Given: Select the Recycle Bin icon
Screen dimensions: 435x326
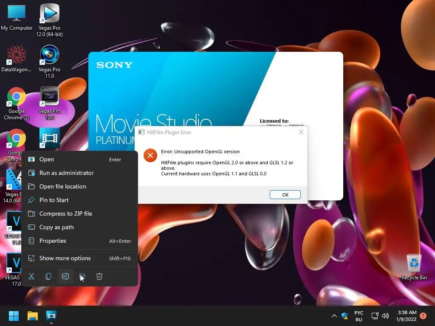Looking at the screenshot, I should pyautogui.click(x=414, y=267).
